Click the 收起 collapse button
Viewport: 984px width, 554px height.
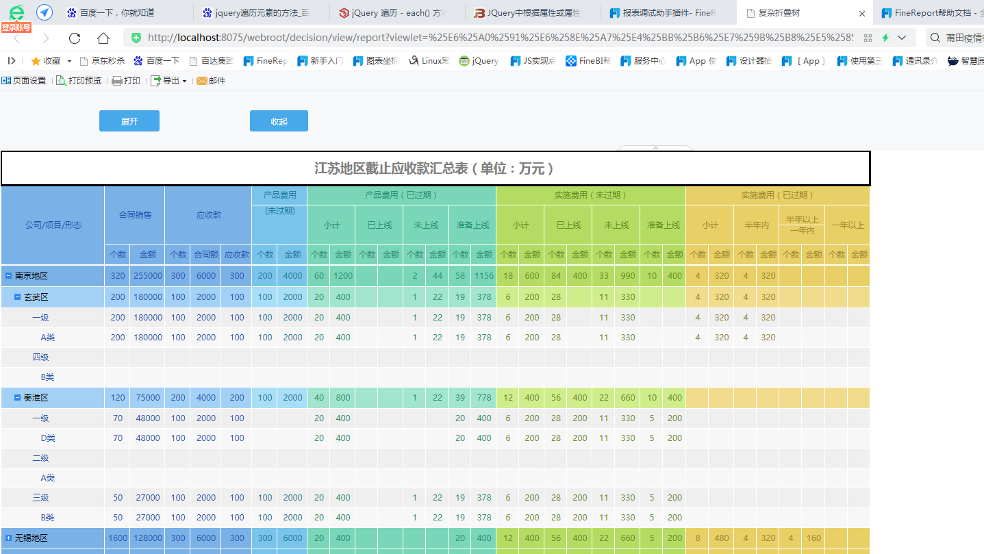(279, 121)
